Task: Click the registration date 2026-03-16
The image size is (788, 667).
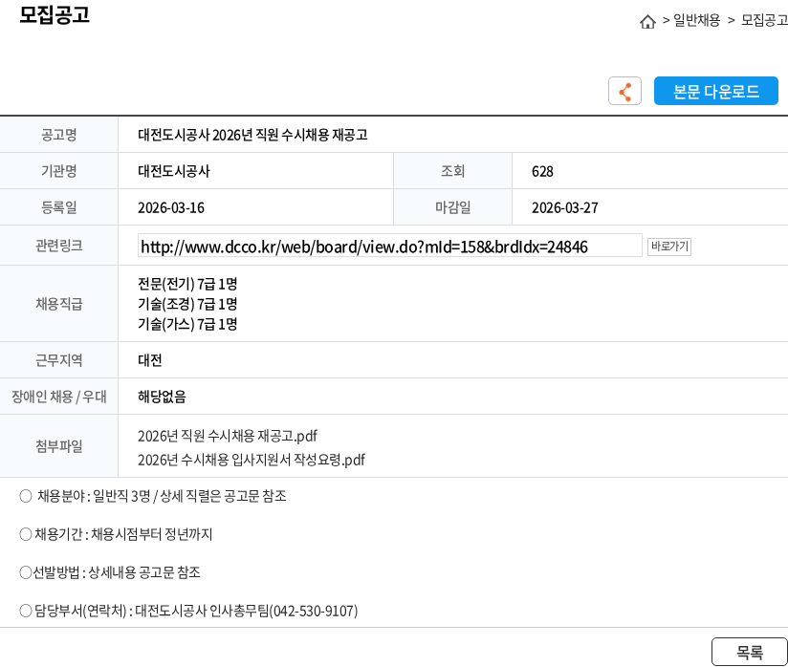Action: tap(171, 208)
